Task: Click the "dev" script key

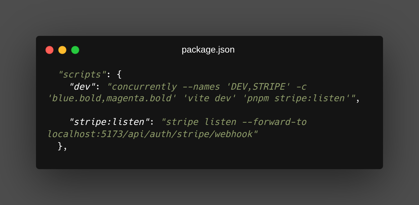Action: (82, 87)
